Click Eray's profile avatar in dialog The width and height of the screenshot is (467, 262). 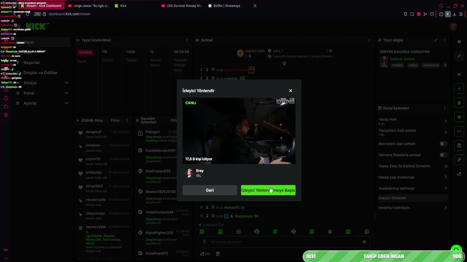tap(189, 173)
